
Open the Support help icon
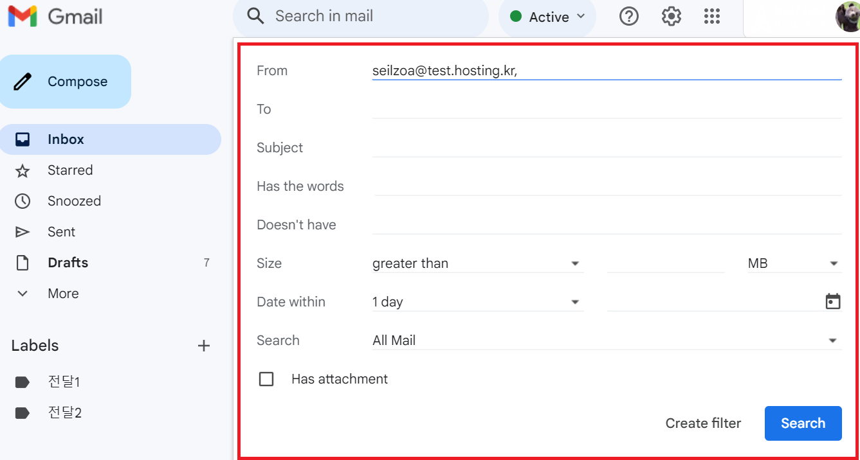628,17
